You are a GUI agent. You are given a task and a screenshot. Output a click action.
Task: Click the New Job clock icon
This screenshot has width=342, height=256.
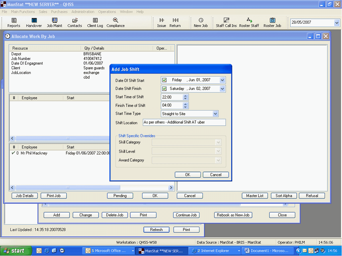tap(201, 23)
